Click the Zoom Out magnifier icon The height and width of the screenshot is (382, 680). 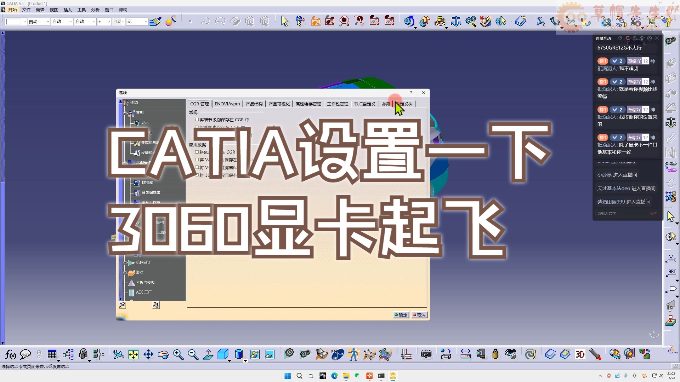point(193,354)
